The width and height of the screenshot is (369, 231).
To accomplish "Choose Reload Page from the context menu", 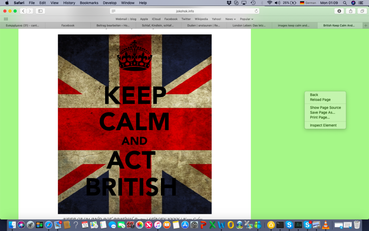I will tap(325, 100).
